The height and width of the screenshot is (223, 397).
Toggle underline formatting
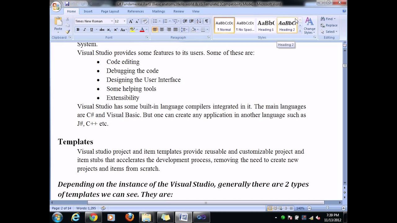[91, 30]
